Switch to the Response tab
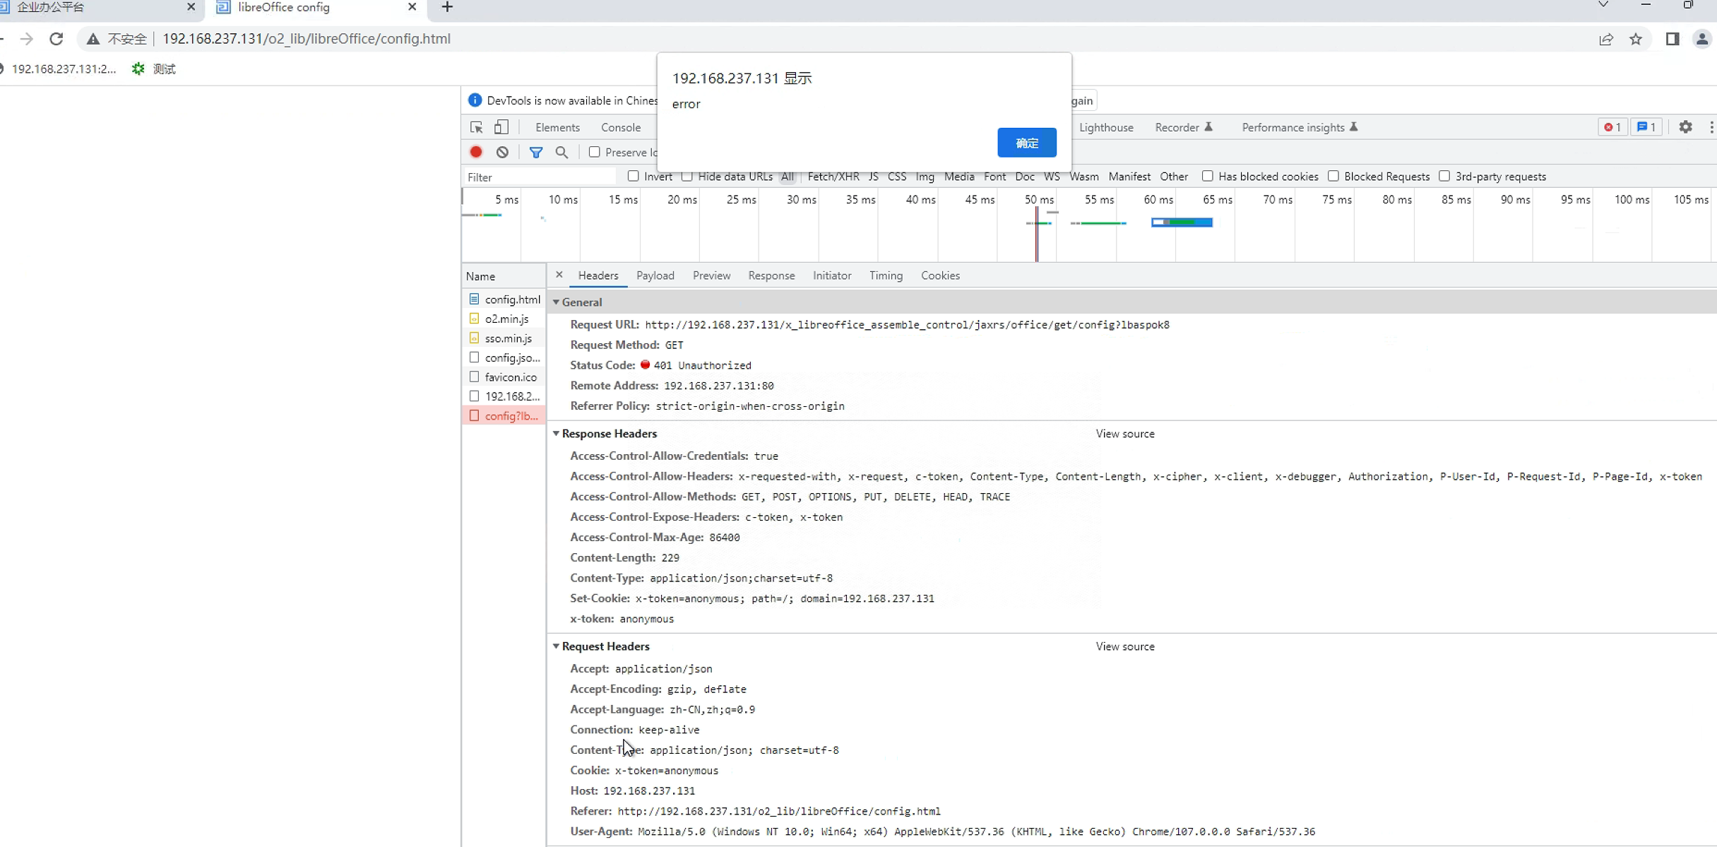This screenshot has height=847, width=1717. 771,276
